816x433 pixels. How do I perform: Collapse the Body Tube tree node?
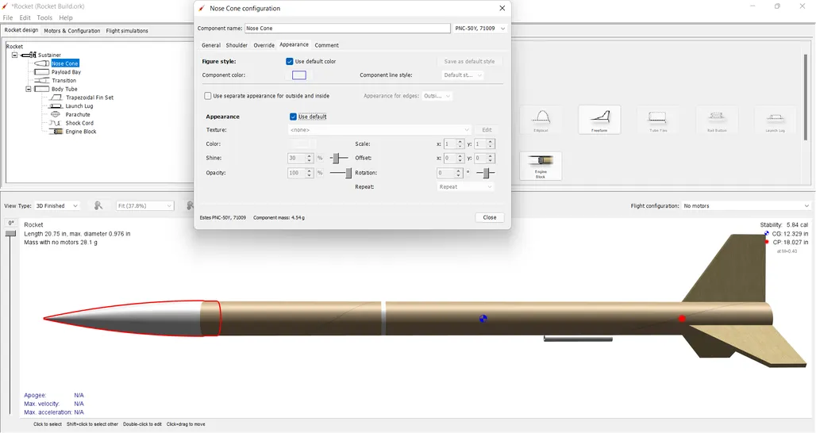(x=29, y=89)
